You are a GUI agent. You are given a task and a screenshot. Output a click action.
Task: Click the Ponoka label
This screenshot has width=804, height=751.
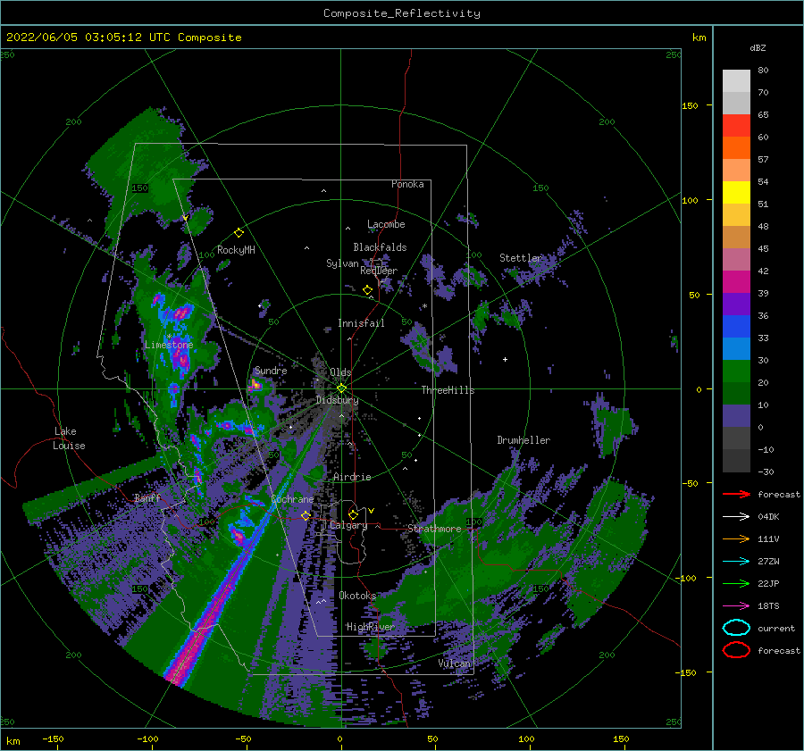[x=407, y=184]
